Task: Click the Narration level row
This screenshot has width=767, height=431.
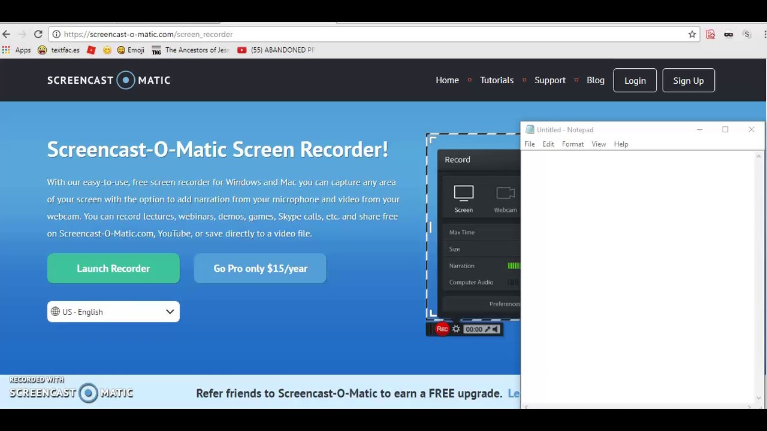Action: (x=482, y=266)
